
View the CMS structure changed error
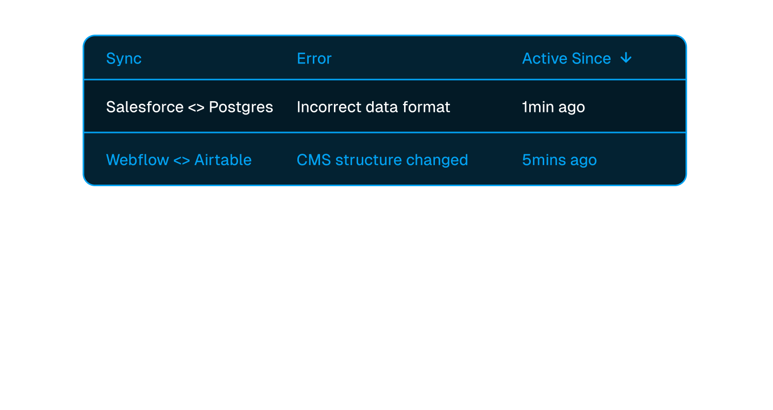click(382, 160)
